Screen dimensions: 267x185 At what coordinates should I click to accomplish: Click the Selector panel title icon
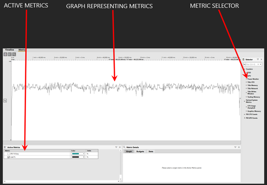244,59
